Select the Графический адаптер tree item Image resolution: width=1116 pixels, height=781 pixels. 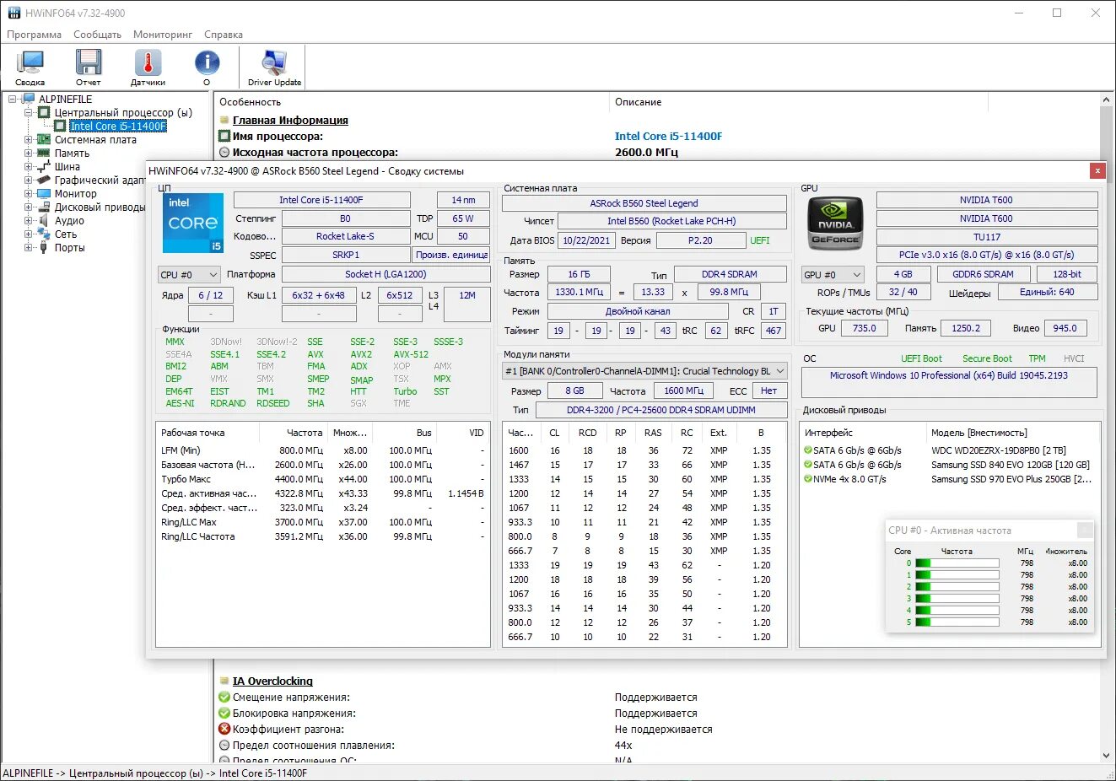[x=100, y=180]
